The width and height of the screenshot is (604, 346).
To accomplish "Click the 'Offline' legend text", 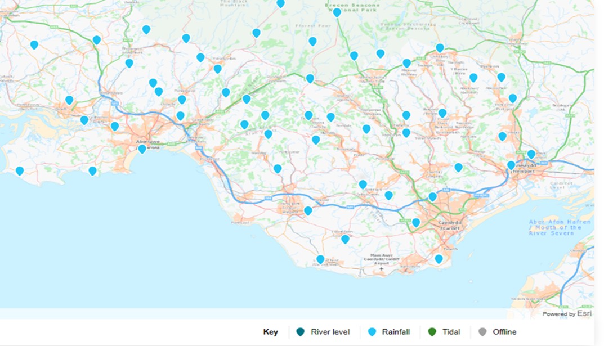I will pyautogui.click(x=504, y=332).
